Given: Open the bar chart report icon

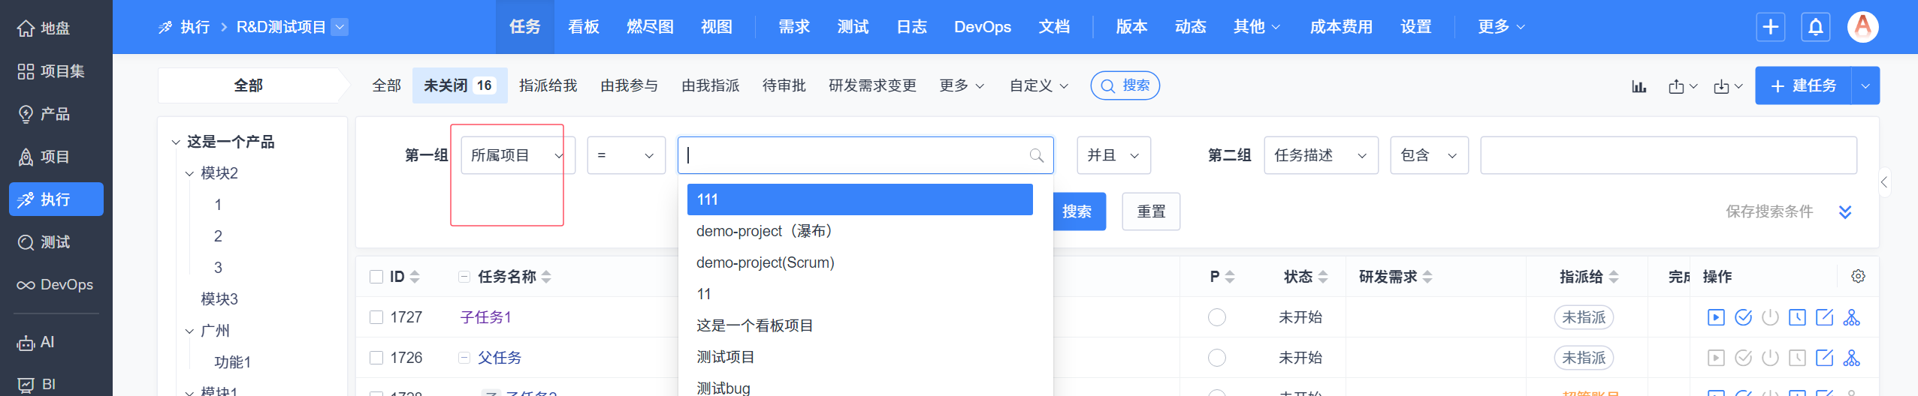Looking at the screenshot, I should [x=1639, y=86].
